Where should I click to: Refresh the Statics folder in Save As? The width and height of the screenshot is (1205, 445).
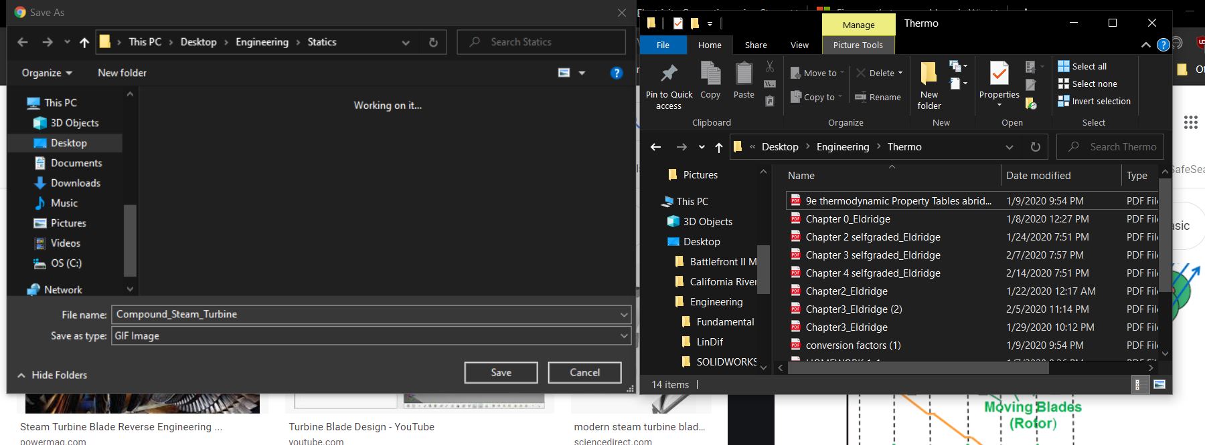coord(433,42)
